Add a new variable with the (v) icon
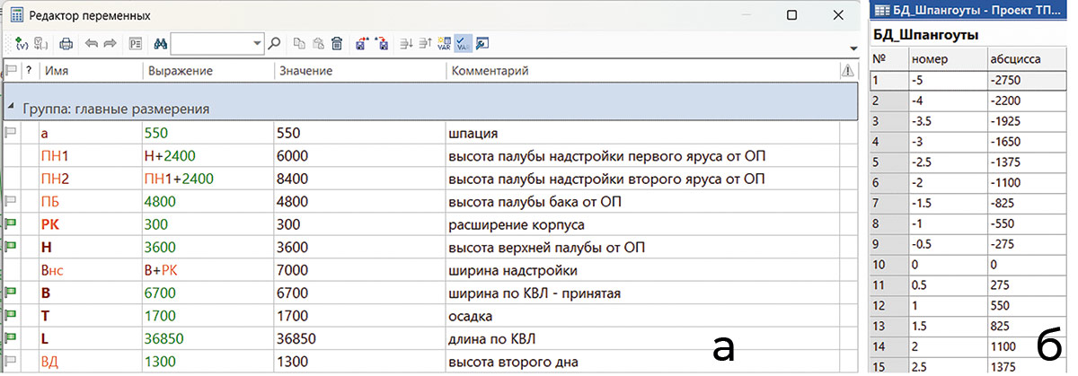The image size is (1078, 376). click(x=22, y=43)
